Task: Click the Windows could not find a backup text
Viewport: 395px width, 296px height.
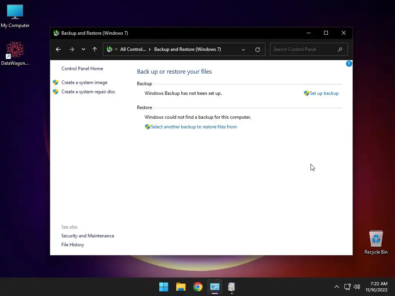Action: pyautogui.click(x=198, y=117)
